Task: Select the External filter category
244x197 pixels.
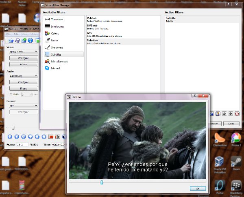Action: click(x=64, y=68)
